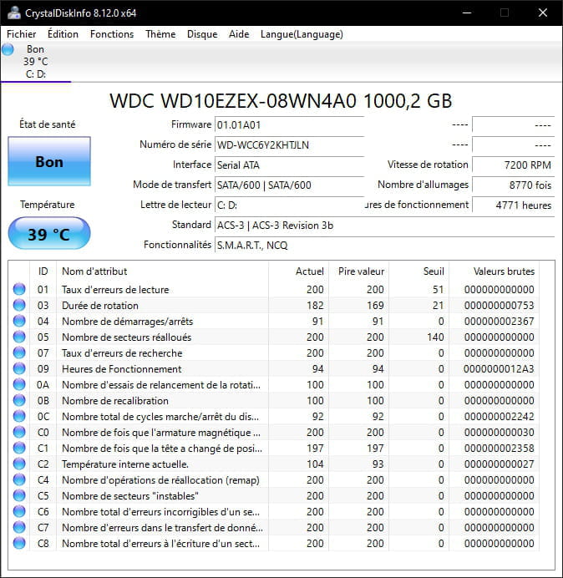
Task: Click status orb for attribute 0C row
Action: point(19,416)
